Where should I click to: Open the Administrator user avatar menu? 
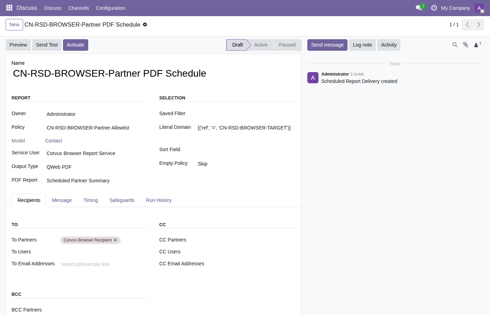pyautogui.click(x=479, y=8)
